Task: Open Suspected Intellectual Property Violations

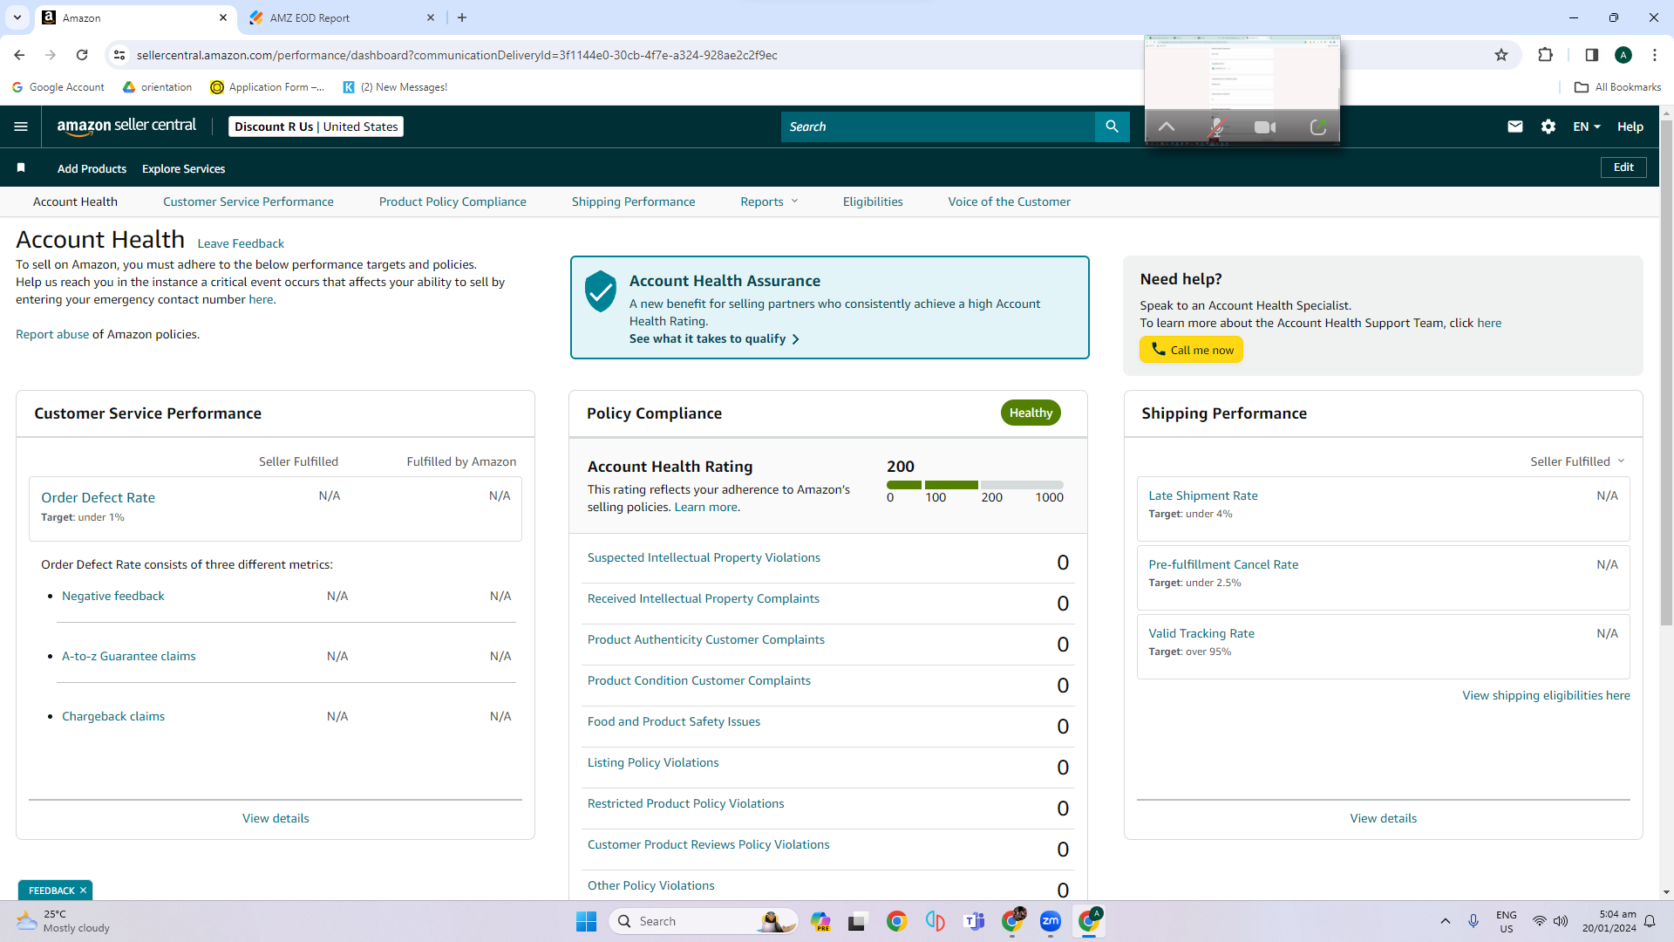Action: [x=704, y=557]
